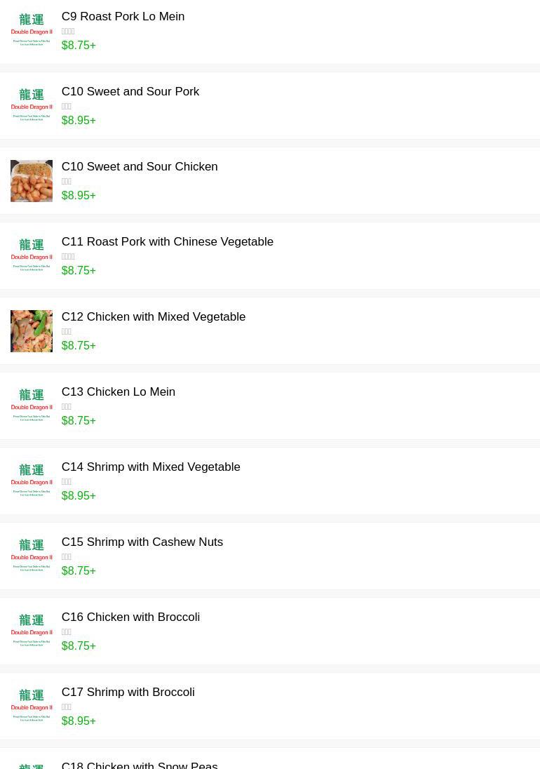Select the C15 Shrimp with Cashew Nuts title
This screenshot has width=540, height=769.
(x=142, y=542)
